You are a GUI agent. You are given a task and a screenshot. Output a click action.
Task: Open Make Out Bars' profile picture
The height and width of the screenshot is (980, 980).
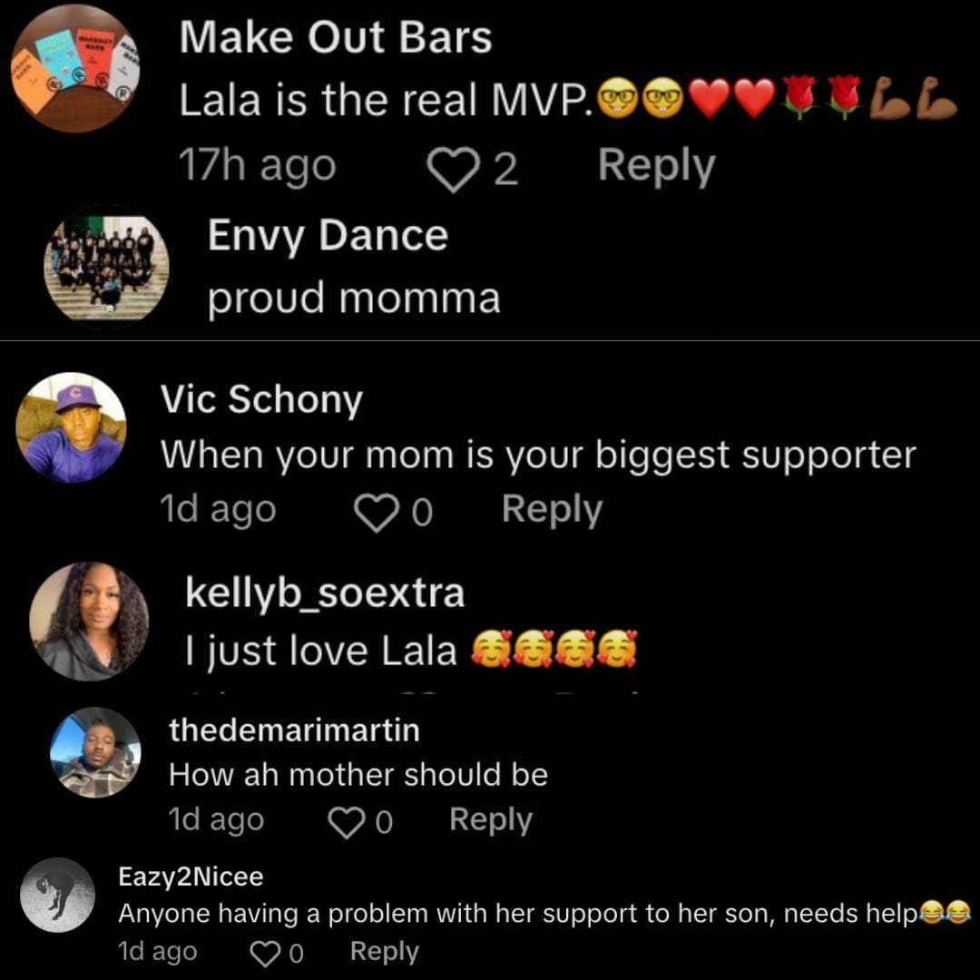pos(76,68)
